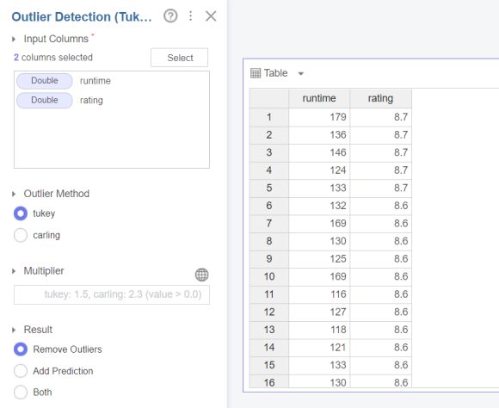499x408 pixels.
Task: Close the Outlier Detection panel
Action: pyautogui.click(x=211, y=16)
